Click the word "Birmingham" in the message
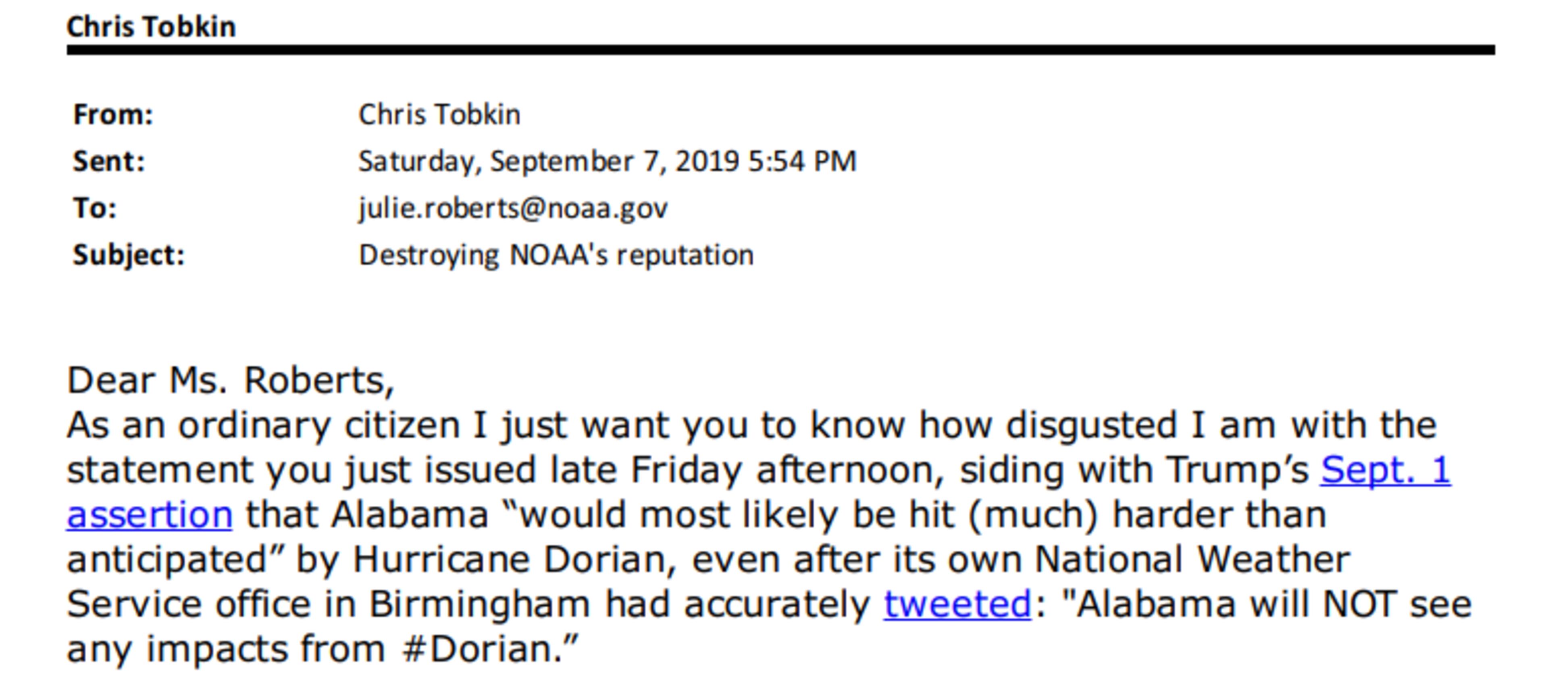The height and width of the screenshot is (694, 1548). (x=479, y=604)
